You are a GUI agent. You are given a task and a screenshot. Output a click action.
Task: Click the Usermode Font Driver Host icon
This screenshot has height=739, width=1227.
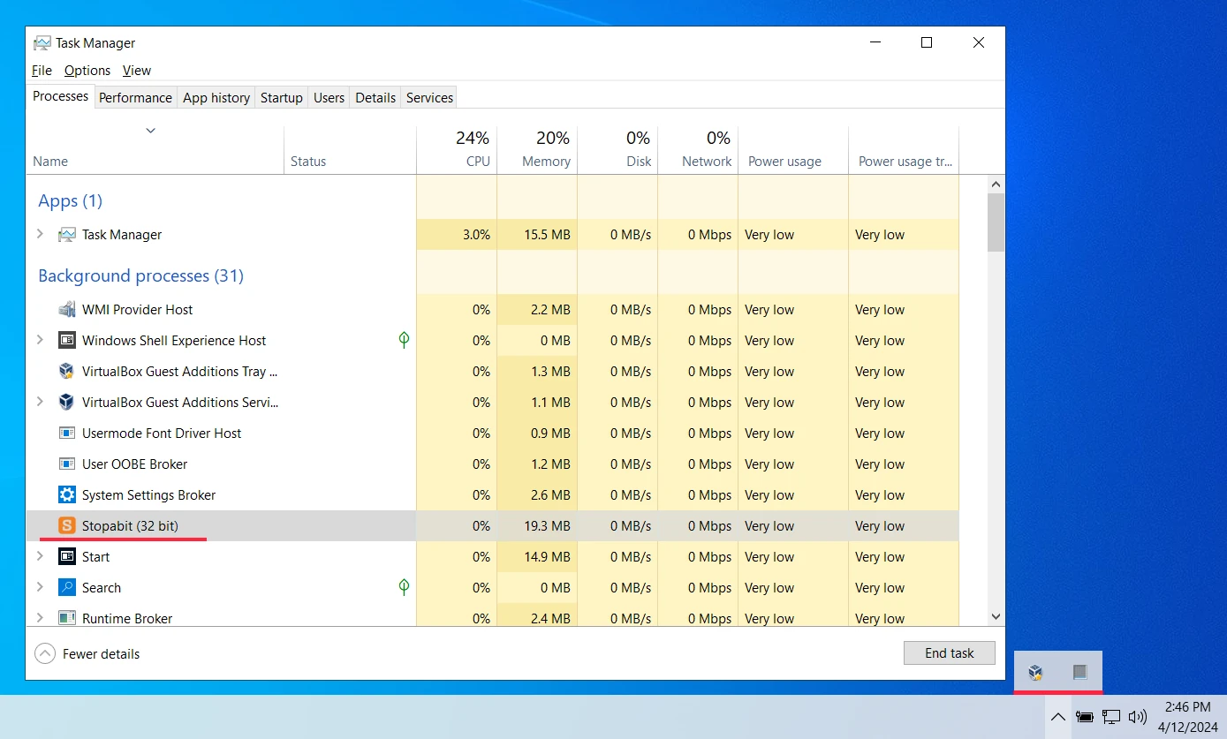[66, 434]
